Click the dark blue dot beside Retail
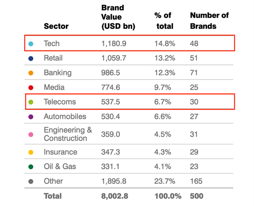This screenshot has height=206, width=254. tap(31, 58)
